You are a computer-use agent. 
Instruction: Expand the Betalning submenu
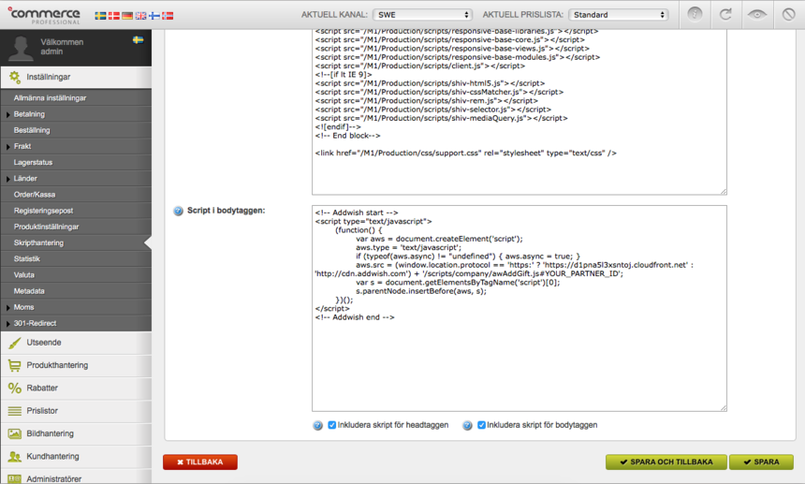(x=29, y=114)
